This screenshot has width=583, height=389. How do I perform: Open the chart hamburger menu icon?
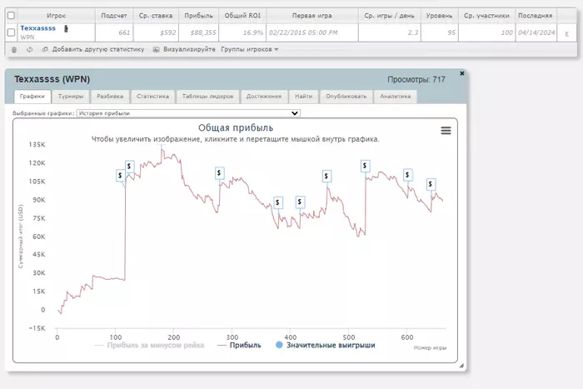click(x=446, y=131)
